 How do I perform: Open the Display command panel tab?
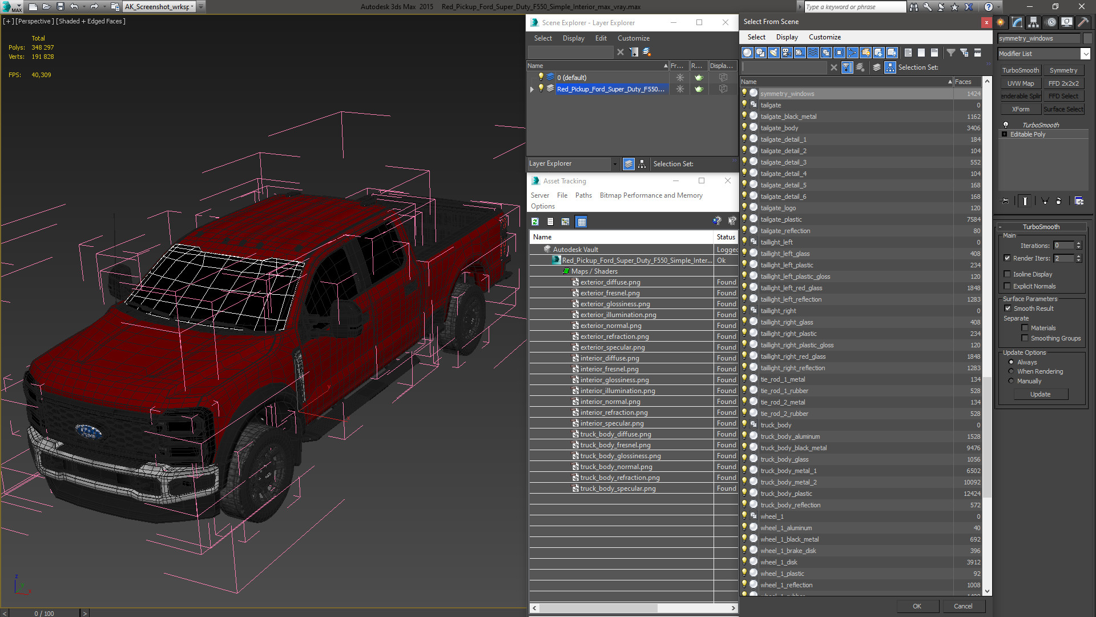1066,22
